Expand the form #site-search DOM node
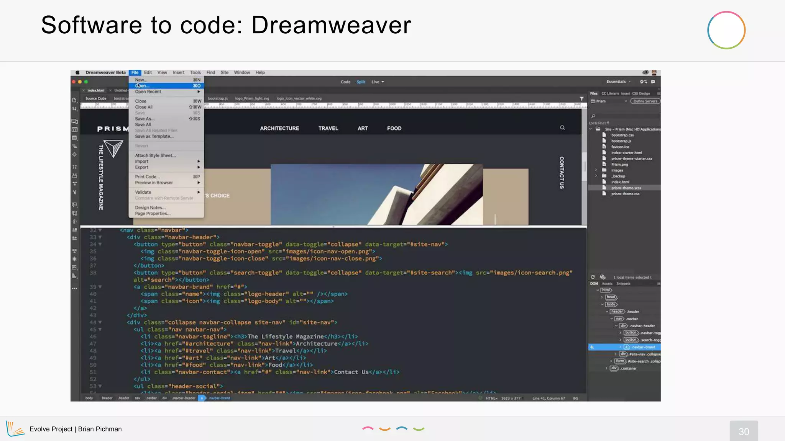Screen dimensions: 785x441 [611, 361]
